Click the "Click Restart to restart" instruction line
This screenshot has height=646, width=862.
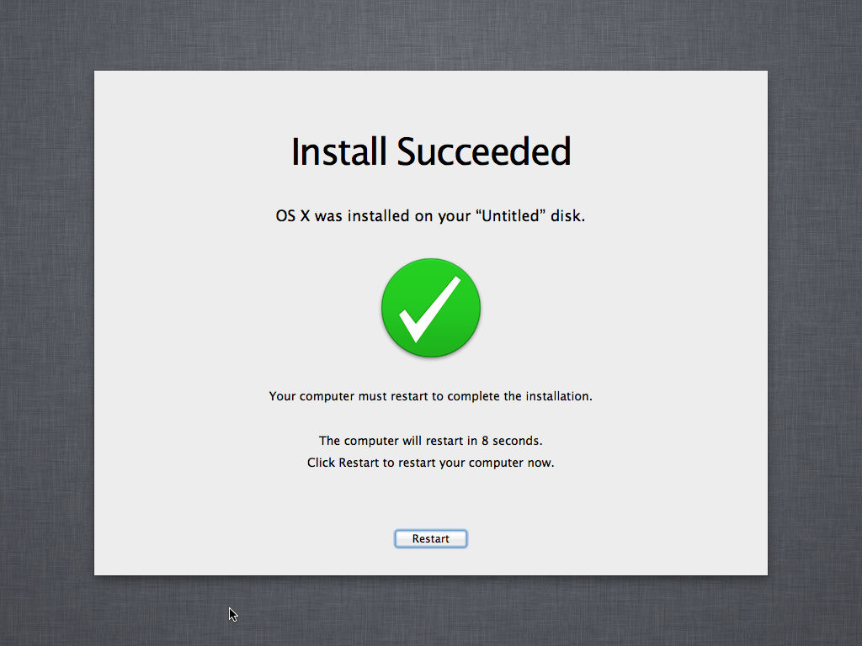430,463
